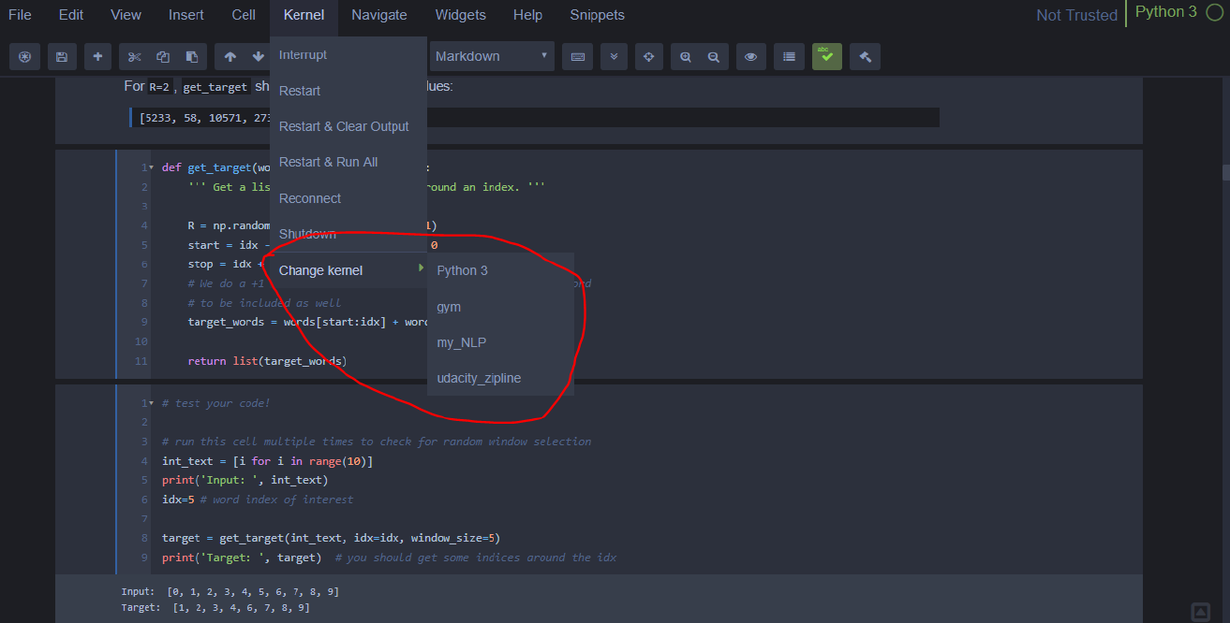Collapse code at the get_target def fold arrow
Image resolution: width=1230 pixels, height=623 pixels.
152,167
